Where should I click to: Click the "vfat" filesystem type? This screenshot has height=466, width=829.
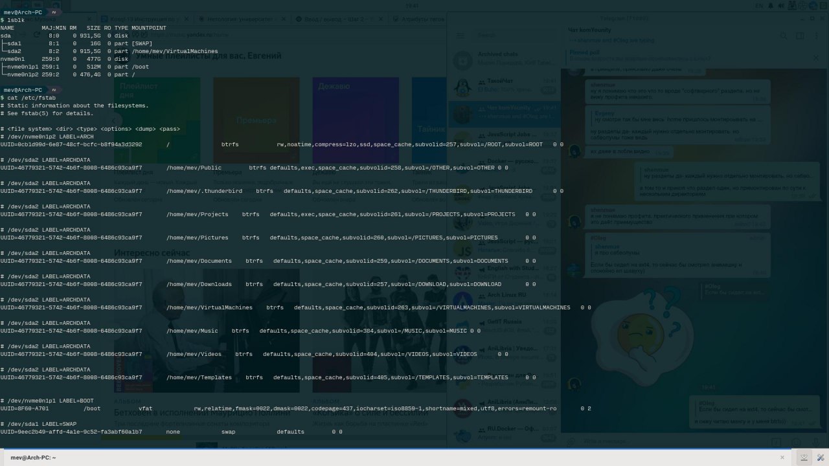pyautogui.click(x=146, y=408)
